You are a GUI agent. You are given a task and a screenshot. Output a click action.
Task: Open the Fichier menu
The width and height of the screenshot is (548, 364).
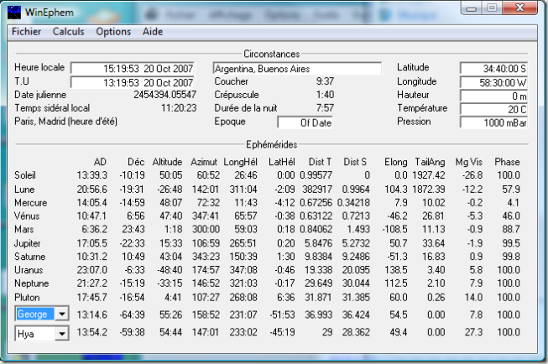pos(26,32)
